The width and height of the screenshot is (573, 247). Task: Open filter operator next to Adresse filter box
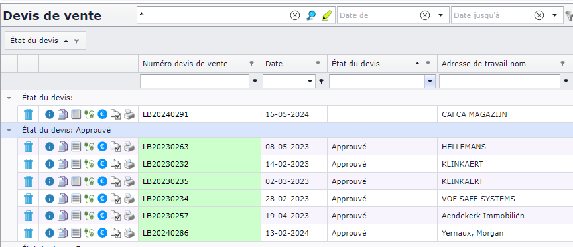[x=566, y=82]
